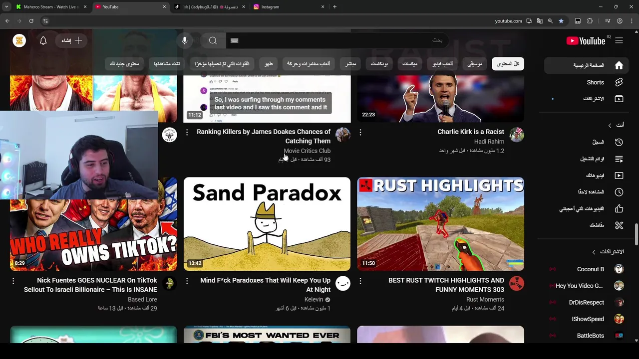This screenshot has width=639, height=359.
Task: Select the مباشر filter chip
Action: (351, 64)
